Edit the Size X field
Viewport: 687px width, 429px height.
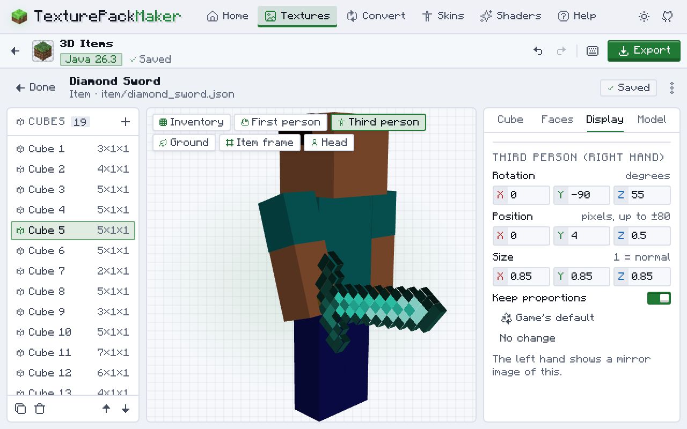pyautogui.click(x=521, y=277)
